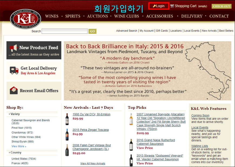Viewport: 235px width, 167px height.
Task: Click the shopping cart icon
Action: 172,6
